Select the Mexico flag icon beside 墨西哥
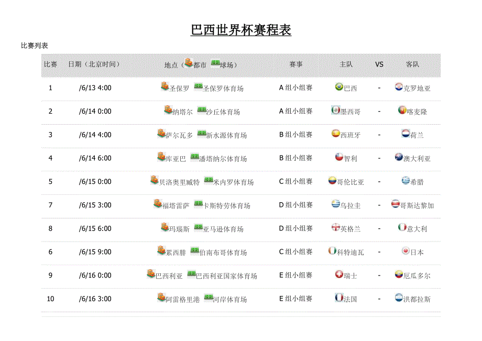This screenshot has width=482, height=341. (335, 110)
